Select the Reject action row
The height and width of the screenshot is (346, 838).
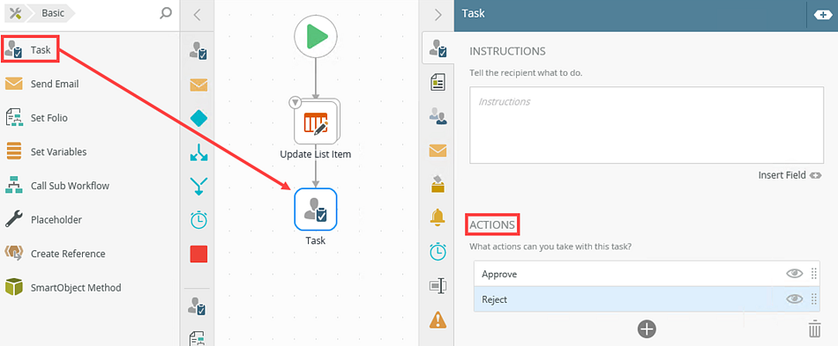tap(647, 299)
